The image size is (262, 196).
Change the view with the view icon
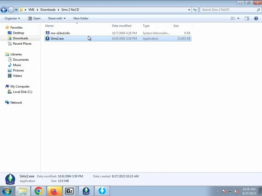(x=233, y=18)
